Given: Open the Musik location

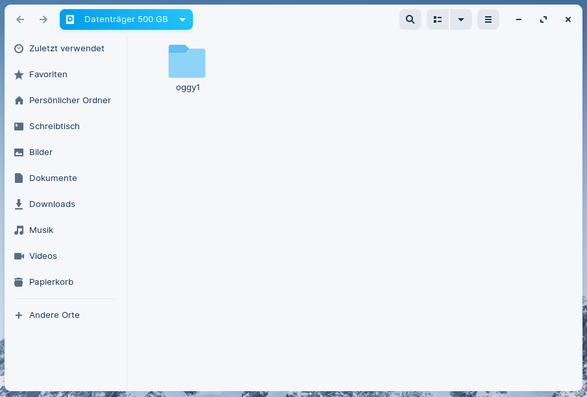Looking at the screenshot, I should coord(65,230).
